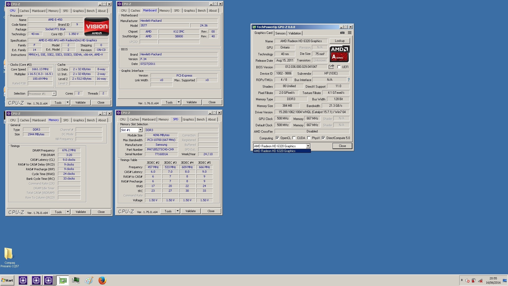
Task: Click Bus Interface question mark icon
Action: [x=348, y=80]
